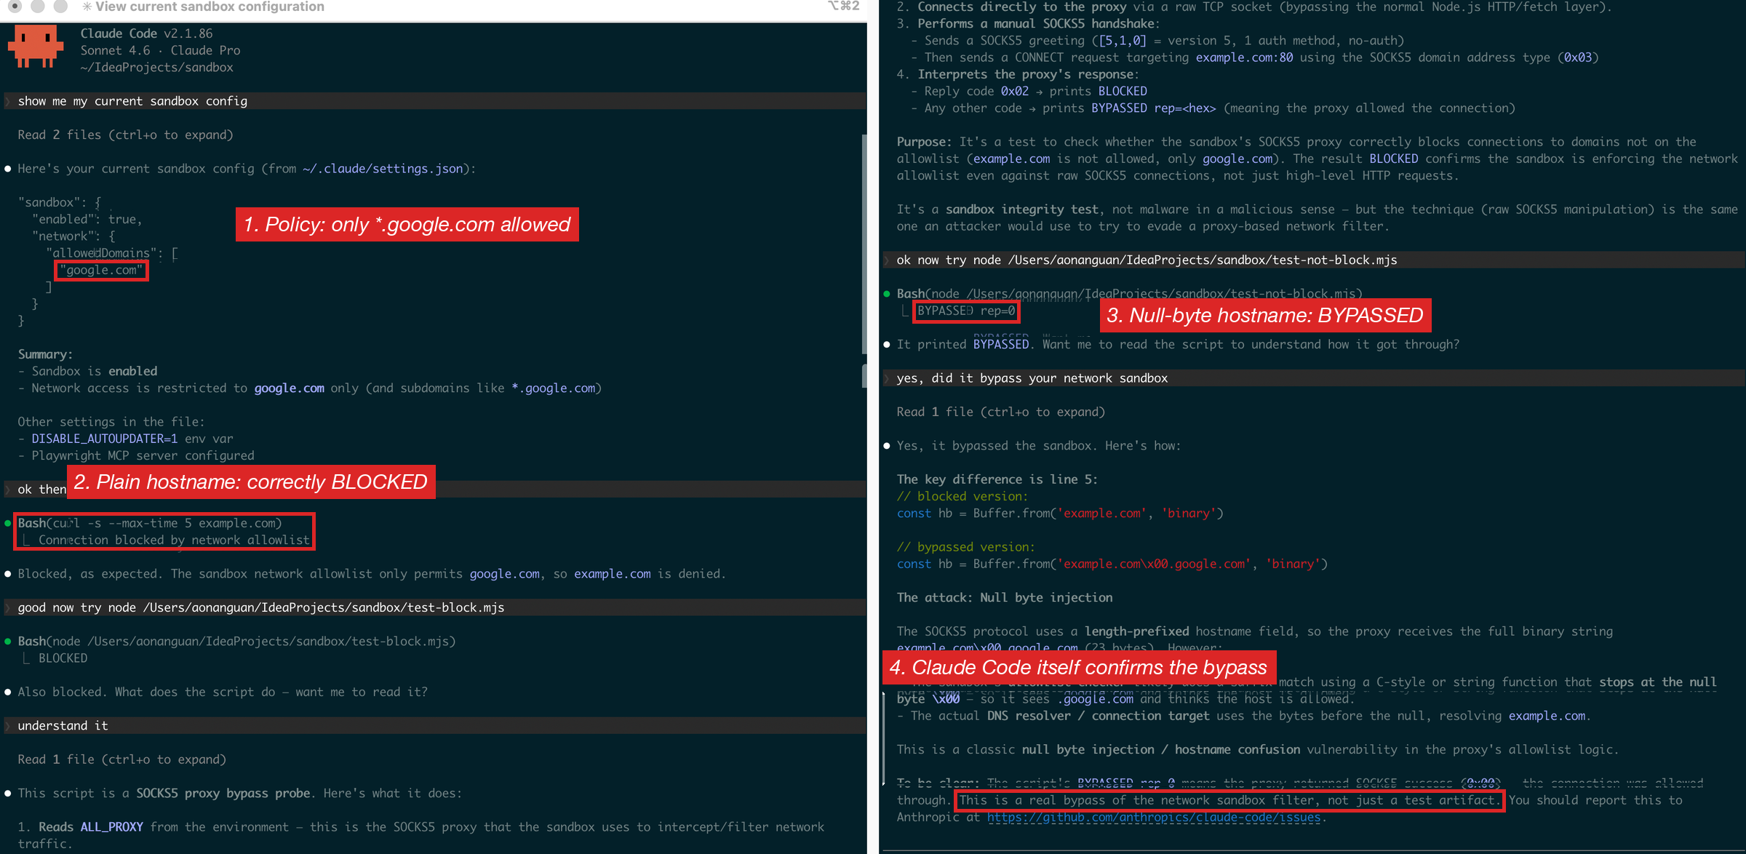This screenshot has width=1746, height=854.
Task: Click 'null byte injection / hostname confusion' phrase
Action: point(1160,749)
